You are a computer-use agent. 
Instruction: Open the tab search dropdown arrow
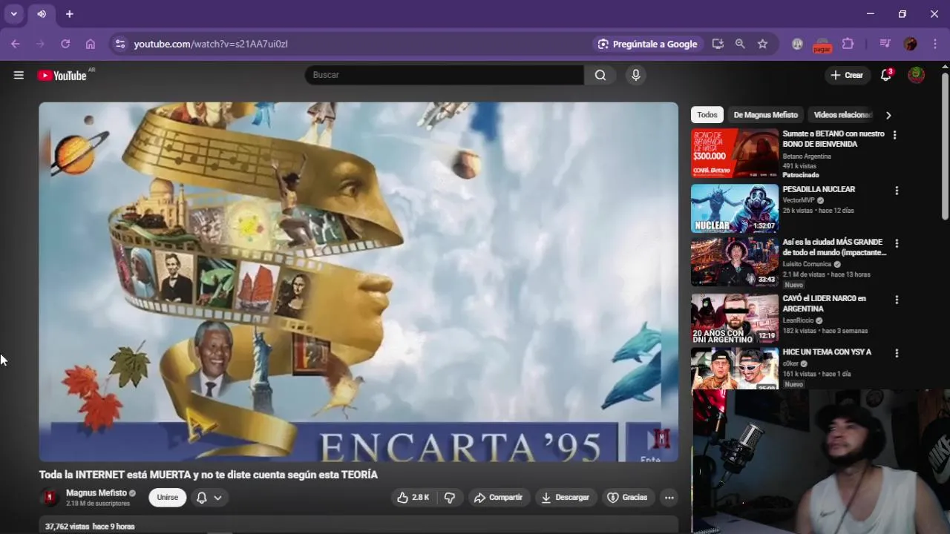coord(13,14)
